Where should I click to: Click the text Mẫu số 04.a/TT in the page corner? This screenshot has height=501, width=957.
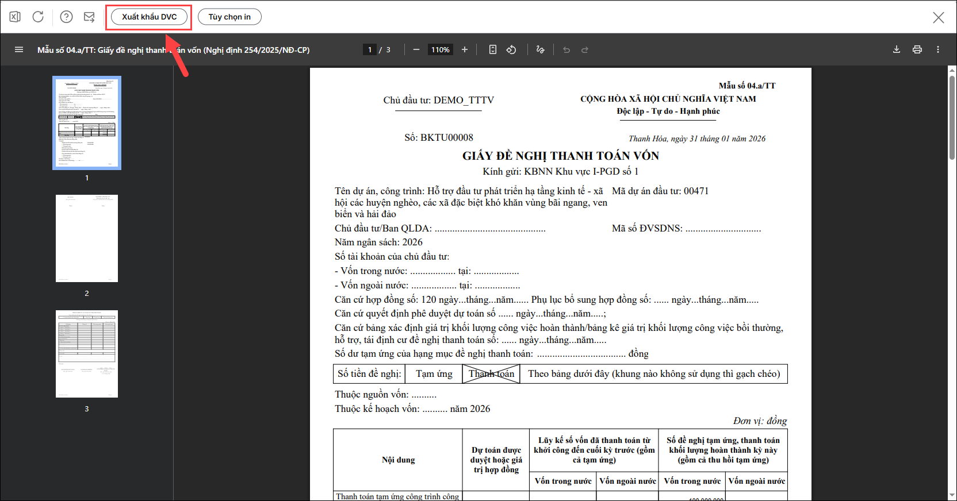coord(747,86)
